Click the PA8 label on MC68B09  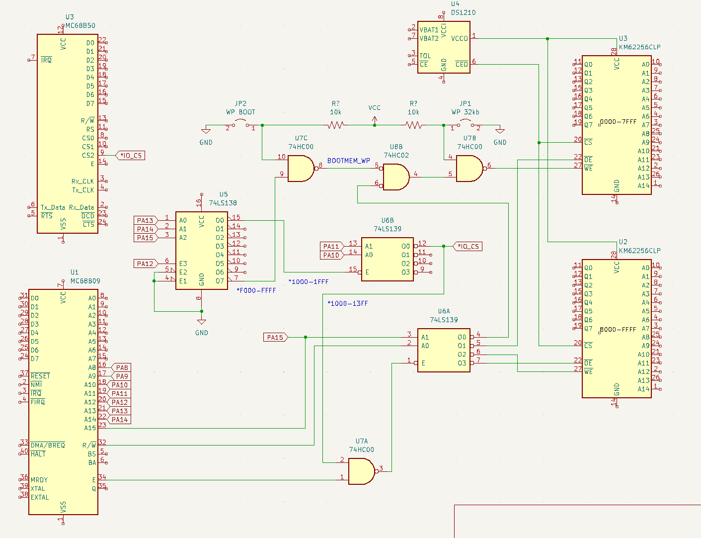coord(122,367)
